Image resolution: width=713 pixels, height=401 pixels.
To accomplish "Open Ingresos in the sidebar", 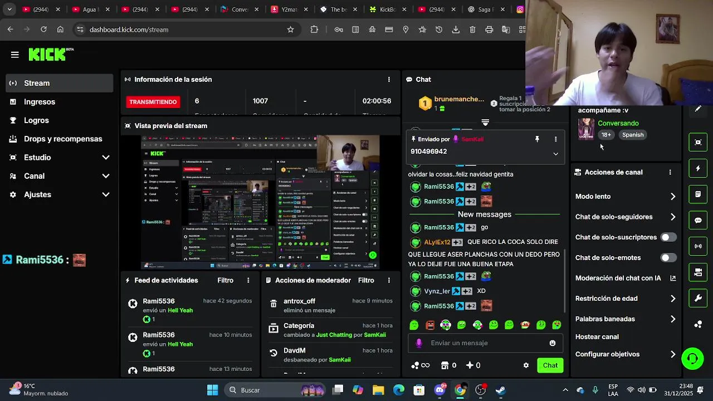I will point(59,102).
